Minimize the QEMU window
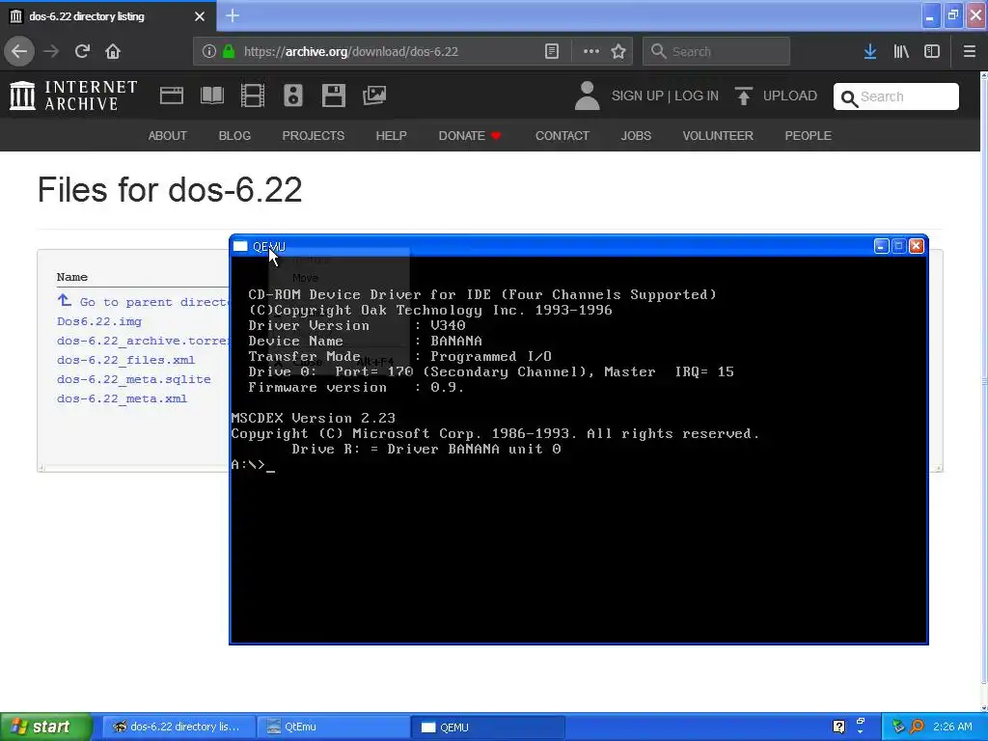Screen dimensions: 988x741 [882, 246]
